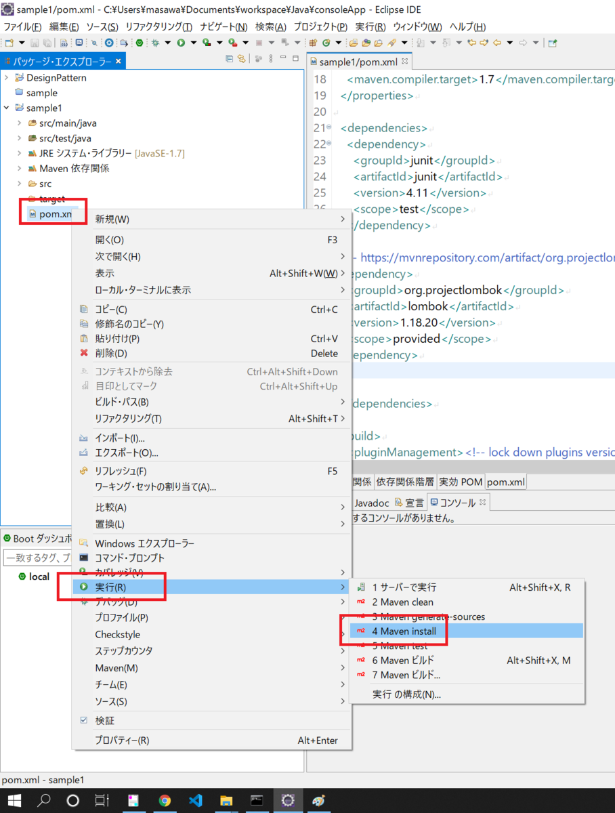This screenshot has height=813, width=615.
Task: Collapse the dependencies element fold at line 21
Action: pyautogui.click(x=329, y=127)
